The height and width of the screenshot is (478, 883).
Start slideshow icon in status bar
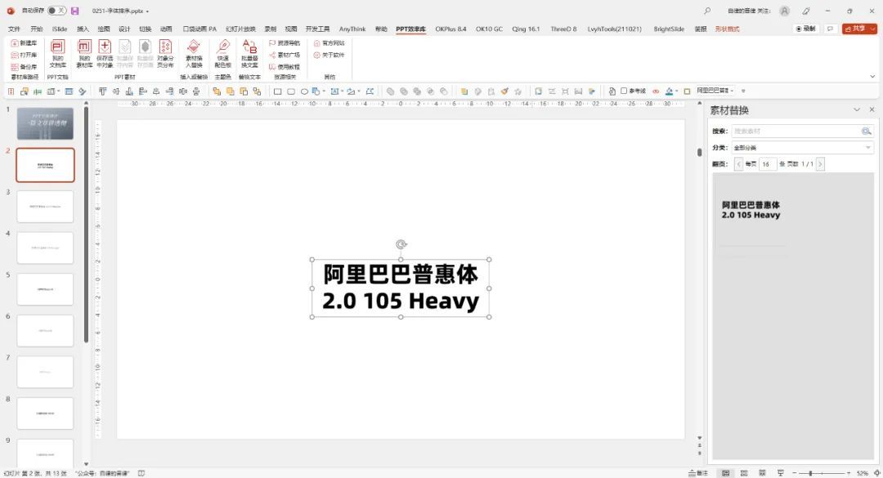[781, 473]
